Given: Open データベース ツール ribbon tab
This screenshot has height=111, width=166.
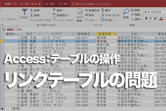Looking at the screenshot, I should 30,4.
